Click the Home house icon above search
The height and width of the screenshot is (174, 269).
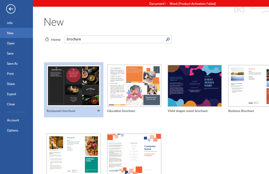(47, 39)
